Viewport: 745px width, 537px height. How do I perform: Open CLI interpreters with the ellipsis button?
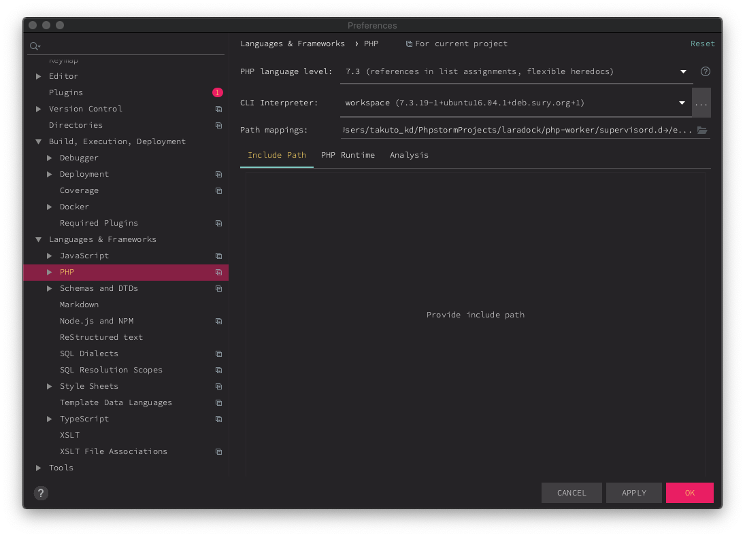[x=701, y=103]
